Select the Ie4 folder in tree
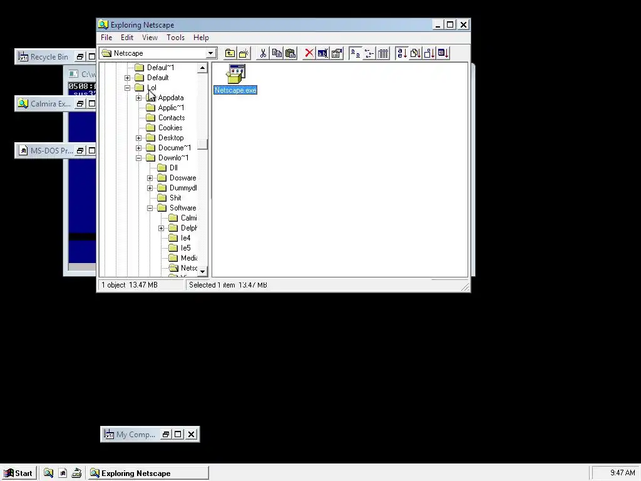Screen dimensions: 641x481 185,238
